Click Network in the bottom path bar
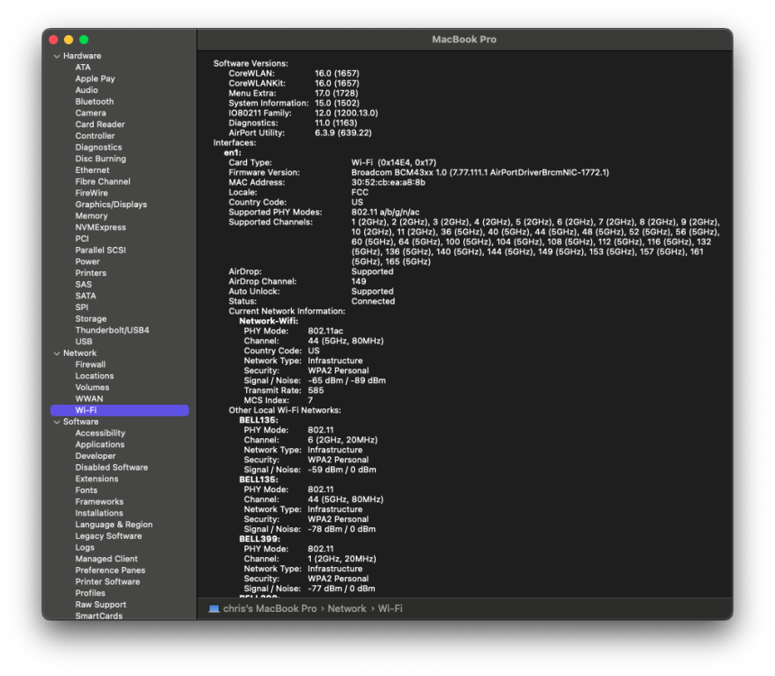 coord(347,608)
